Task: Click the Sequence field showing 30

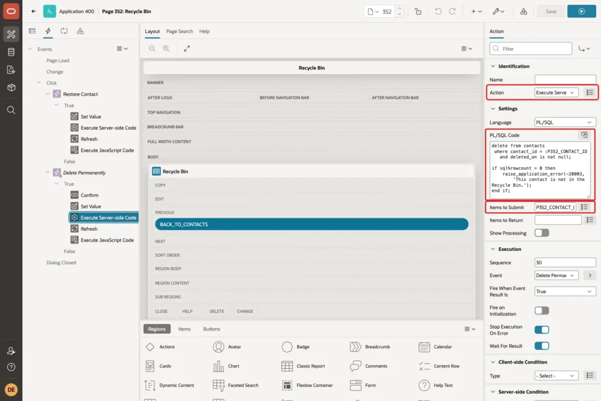Action: point(565,262)
